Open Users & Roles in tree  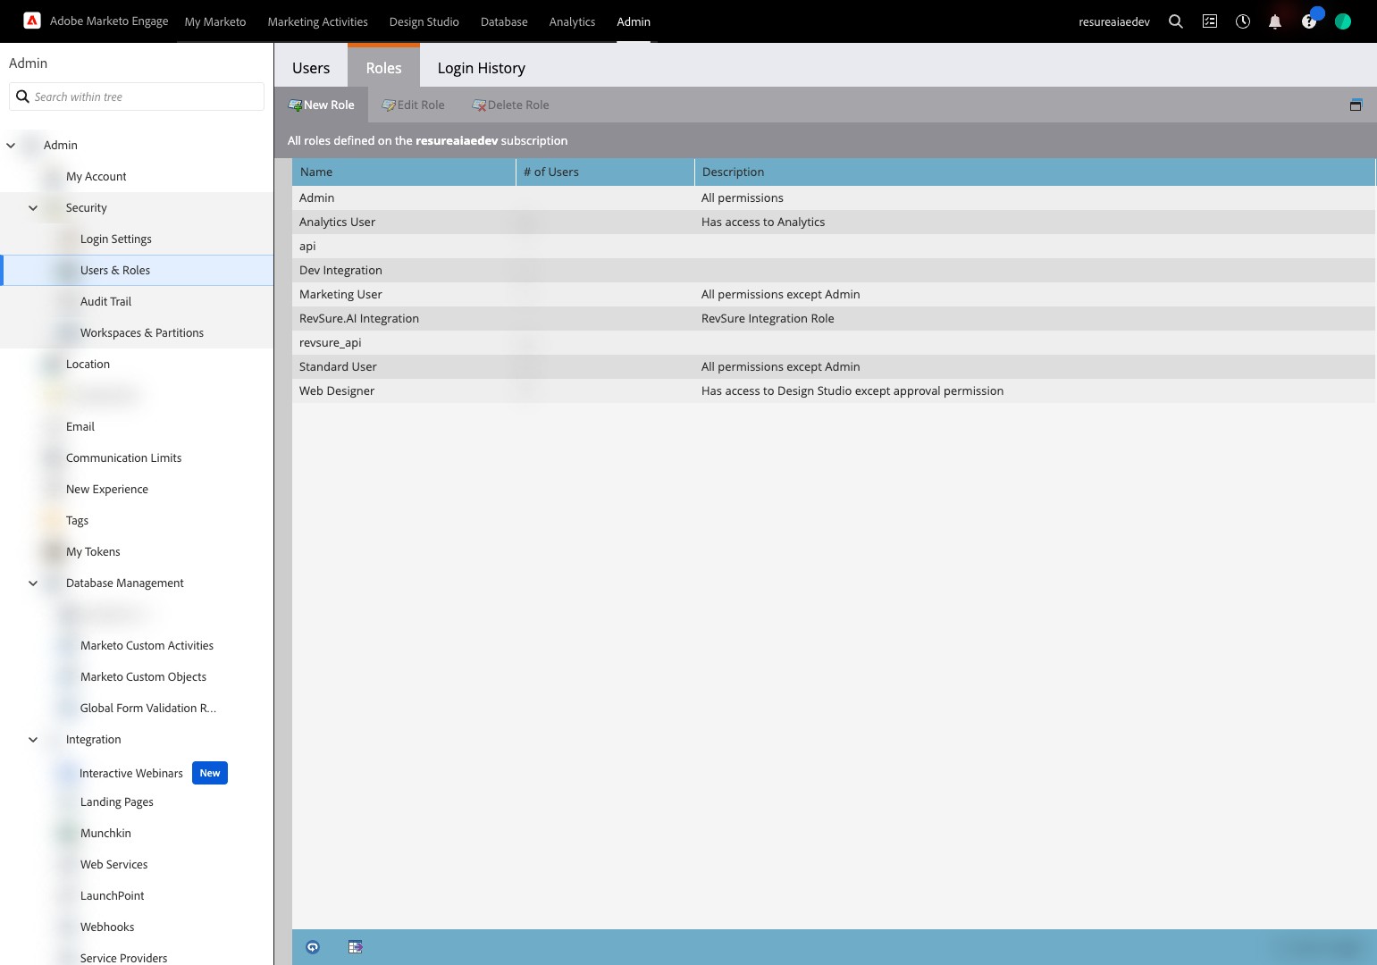(115, 270)
